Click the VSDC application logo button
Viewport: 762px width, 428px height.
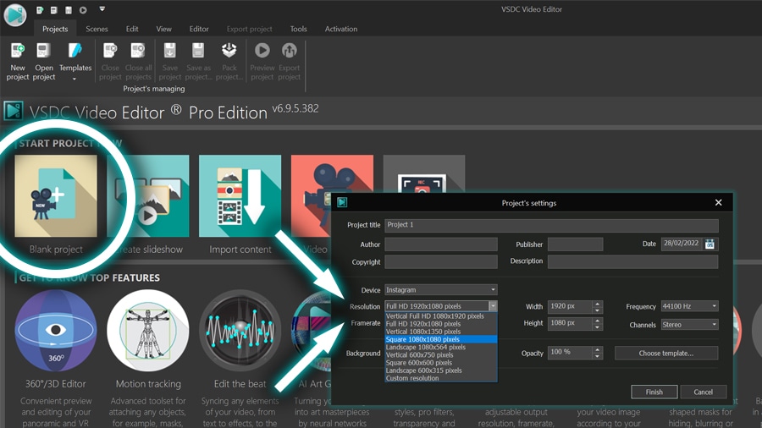[15, 14]
